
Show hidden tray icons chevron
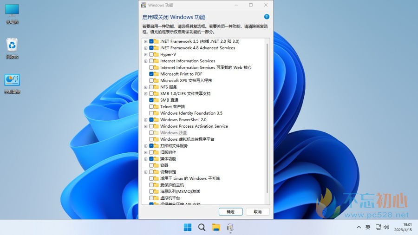point(359,227)
